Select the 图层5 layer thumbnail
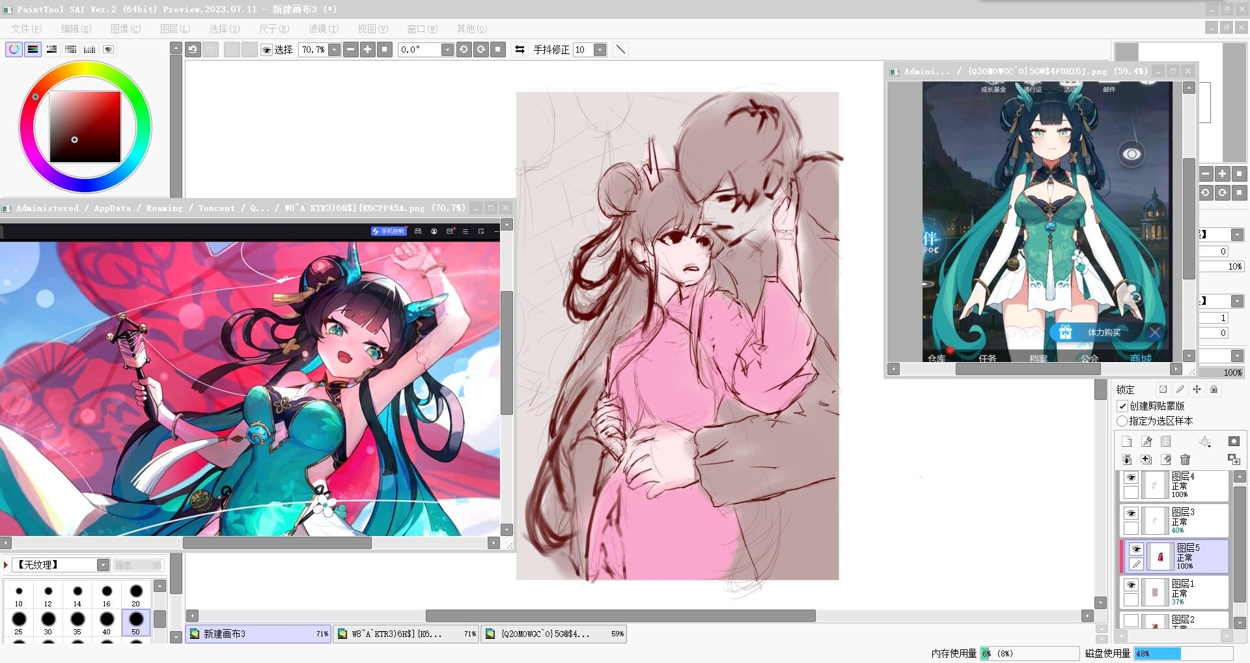1250x663 pixels. (x=1160, y=557)
